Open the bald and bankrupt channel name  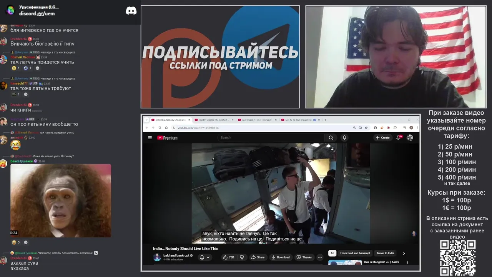176,255
